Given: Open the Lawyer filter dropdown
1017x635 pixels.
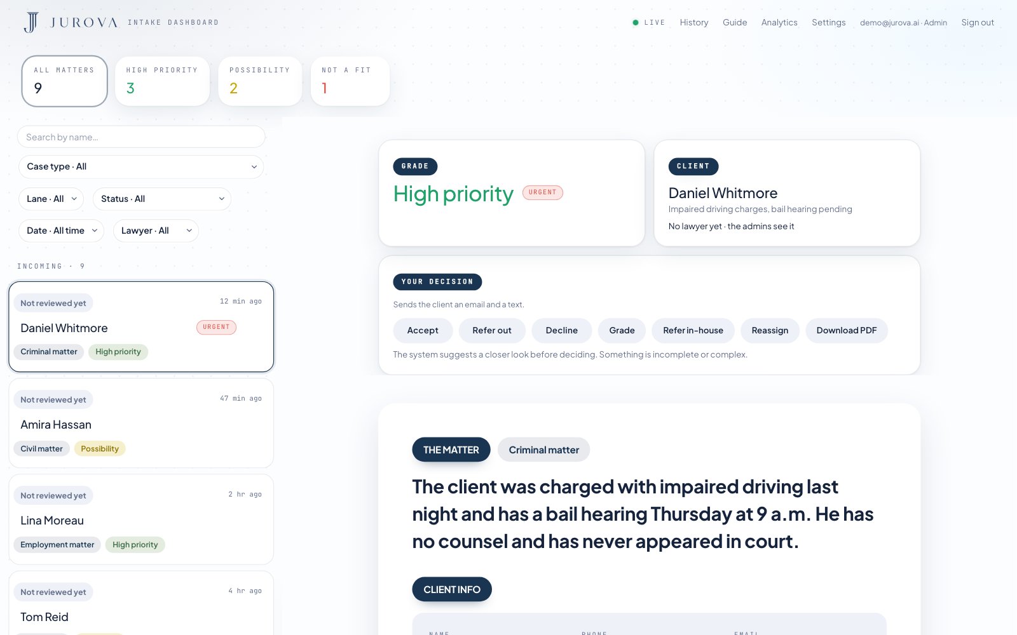Looking at the screenshot, I should click(x=156, y=231).
